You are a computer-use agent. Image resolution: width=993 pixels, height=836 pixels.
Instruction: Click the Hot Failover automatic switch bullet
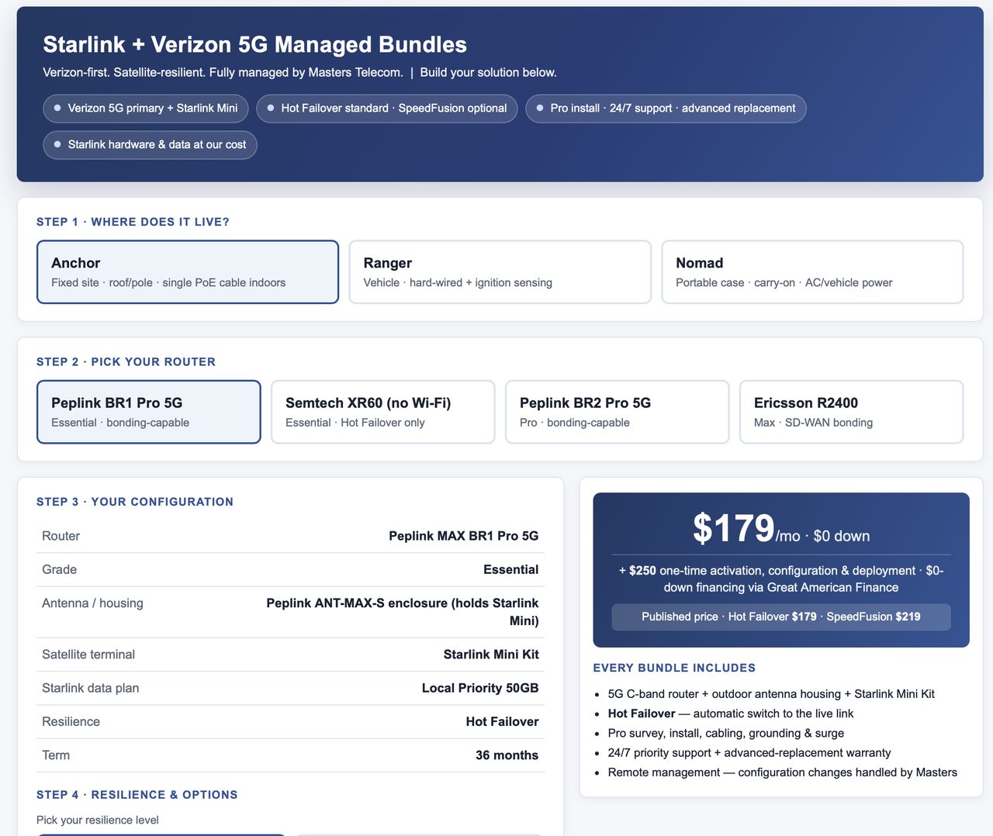[x=731, y=713]
